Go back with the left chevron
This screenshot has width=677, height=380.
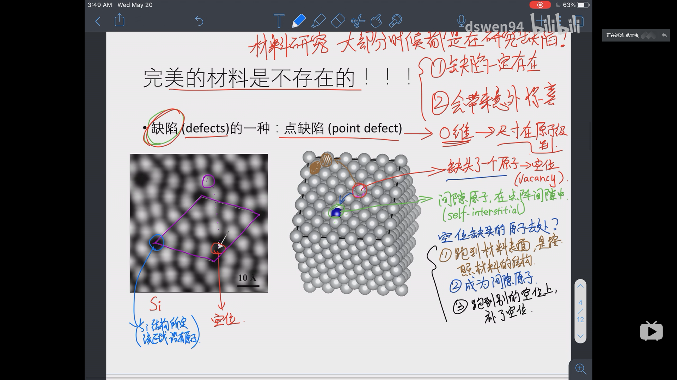click(x=98, y=21)
